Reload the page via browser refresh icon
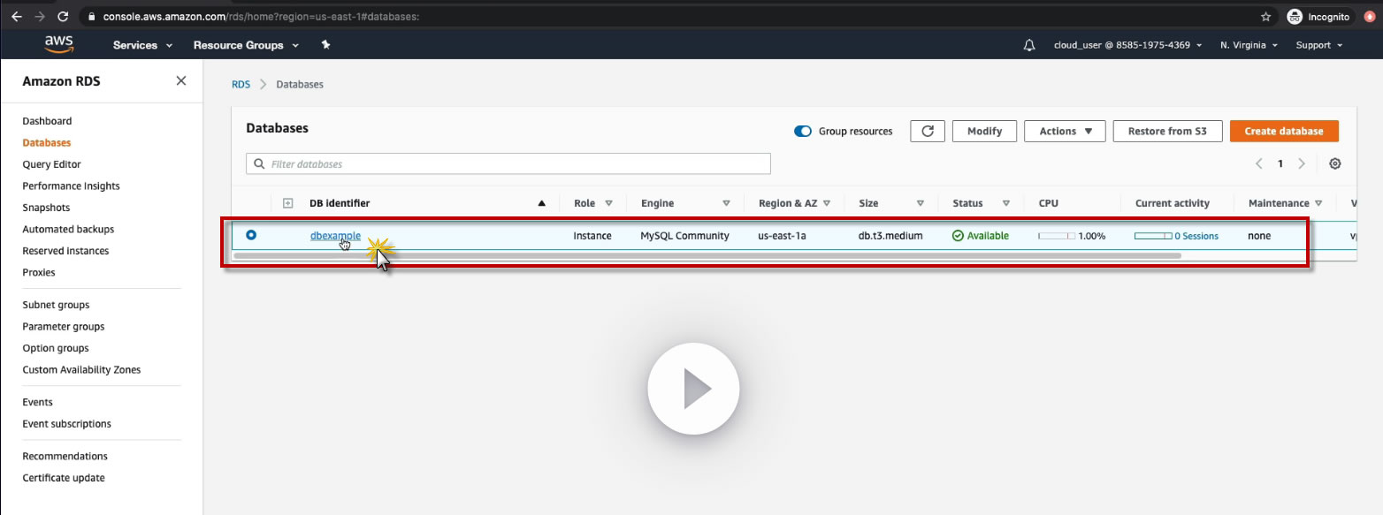The height and width of the screenshot is (515, 1383). click(63, 17)
